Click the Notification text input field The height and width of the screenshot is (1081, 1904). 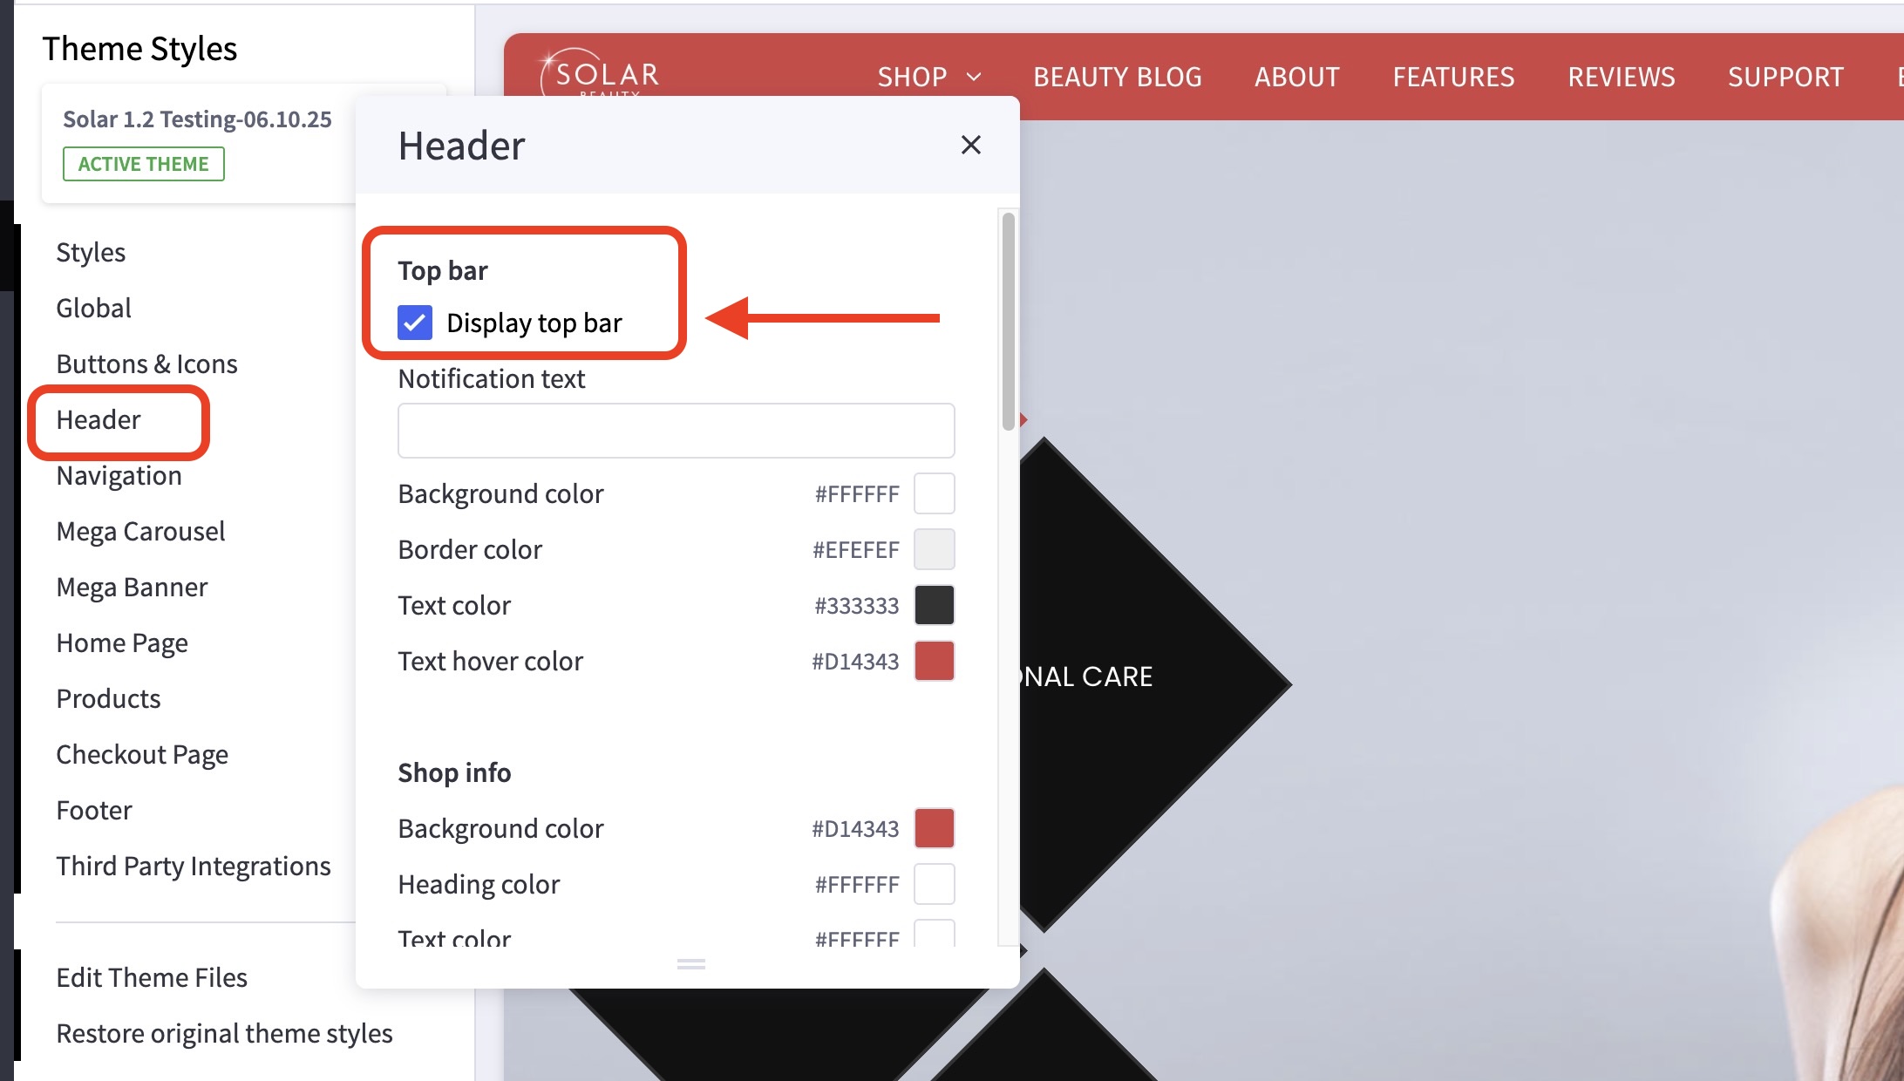(x=676, y=430)
